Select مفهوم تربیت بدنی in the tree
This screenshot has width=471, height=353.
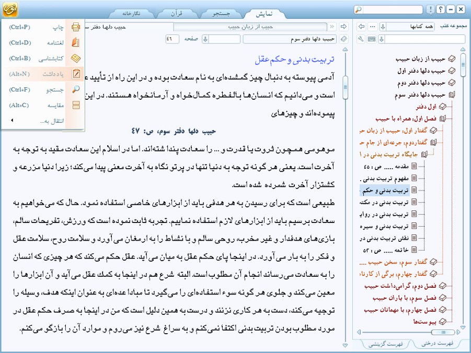point(384,178)
